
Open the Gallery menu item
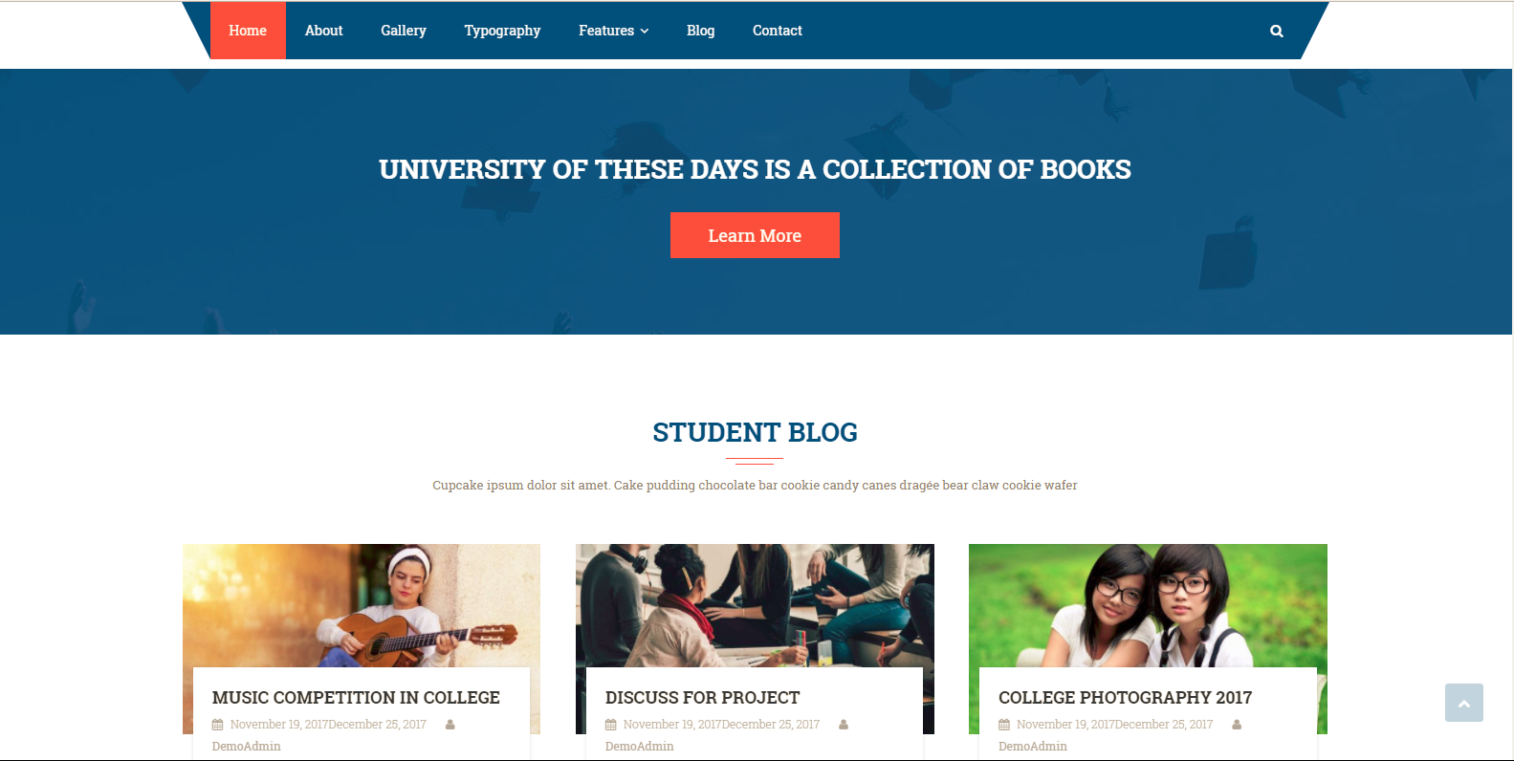[404, 31]
